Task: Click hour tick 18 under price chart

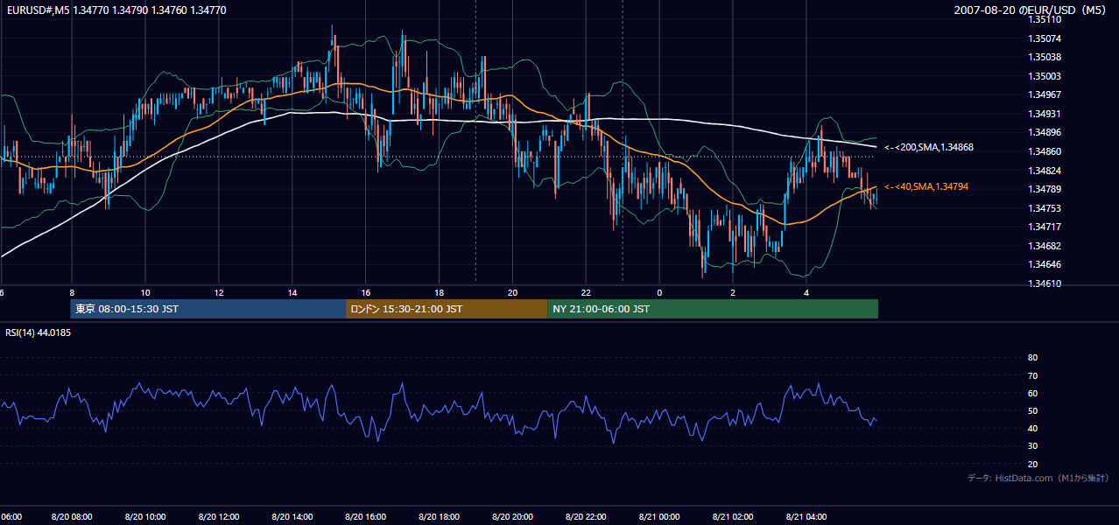Action: 440,292
